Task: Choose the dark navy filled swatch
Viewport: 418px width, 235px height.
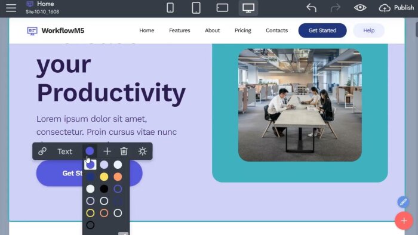Action: 90,177
